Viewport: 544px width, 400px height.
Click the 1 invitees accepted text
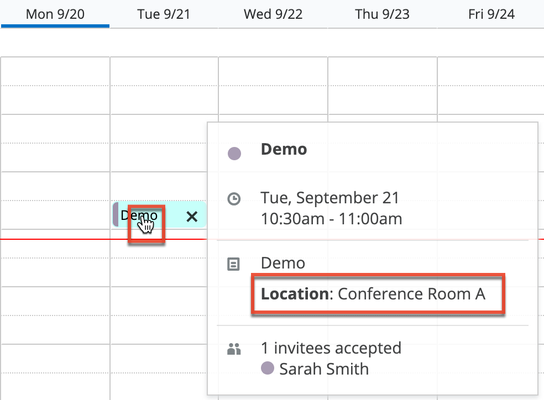pyautogui.click(x=331, y=349)
